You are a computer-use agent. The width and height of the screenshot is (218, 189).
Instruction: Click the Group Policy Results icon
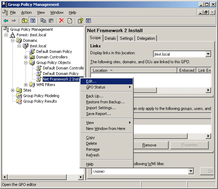[x=19, y=101]
